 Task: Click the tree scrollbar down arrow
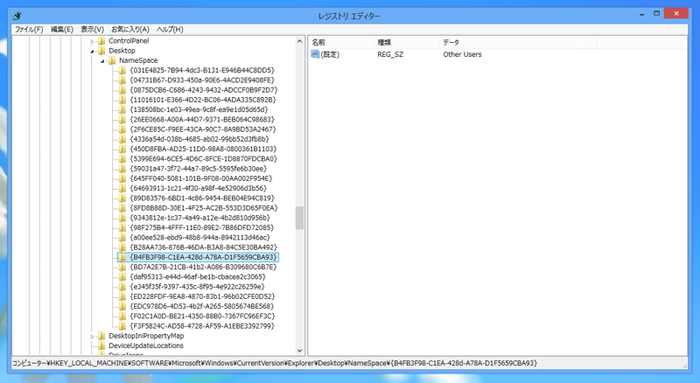tap(299, 351)
